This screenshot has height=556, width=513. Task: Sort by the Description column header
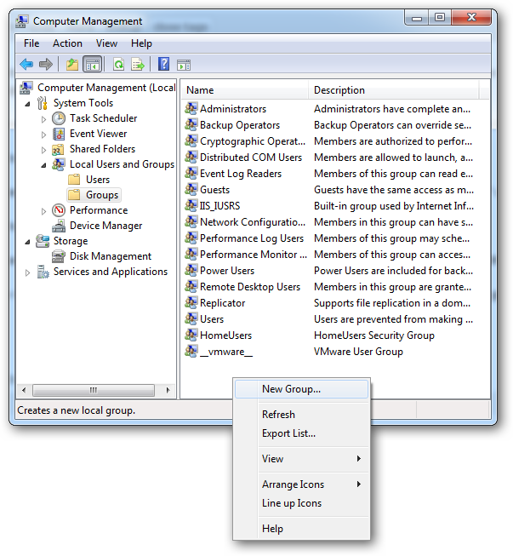[x=393, y=90]
